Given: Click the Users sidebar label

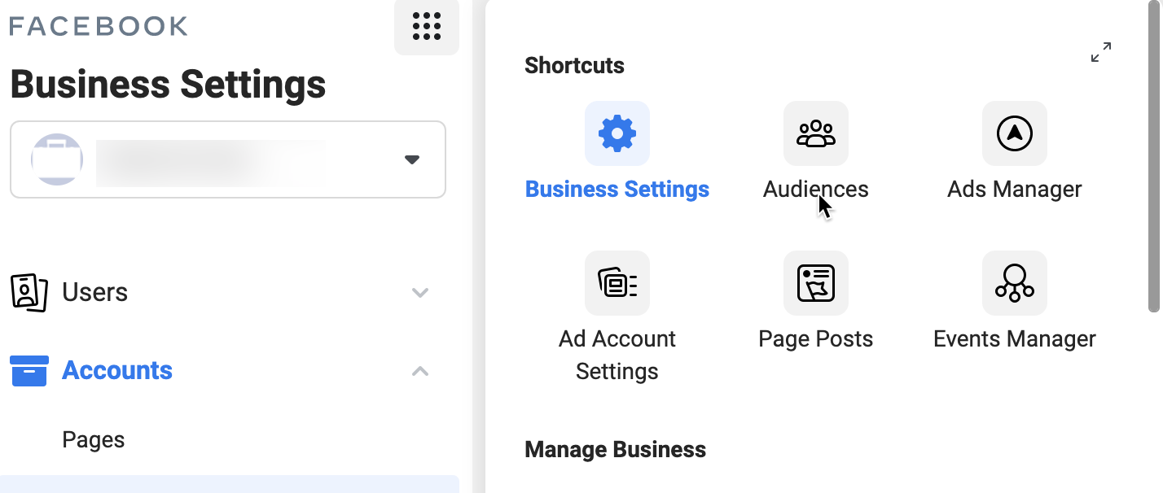Looking at the screenshot, I should 95,292.
